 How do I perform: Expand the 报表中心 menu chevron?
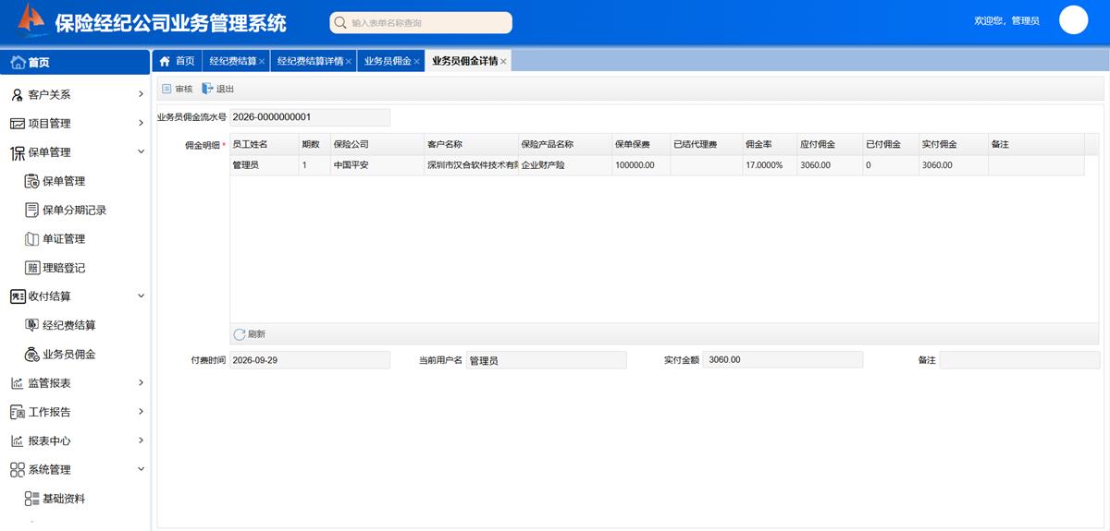coord(141,440)
